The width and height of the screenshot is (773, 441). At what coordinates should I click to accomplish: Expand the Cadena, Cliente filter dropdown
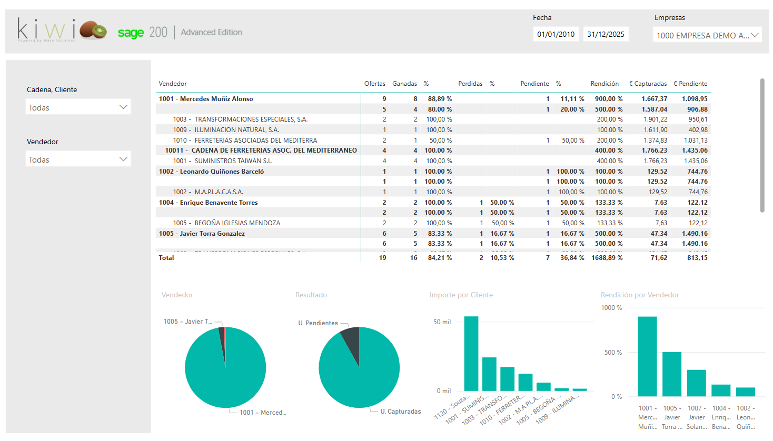78,107
